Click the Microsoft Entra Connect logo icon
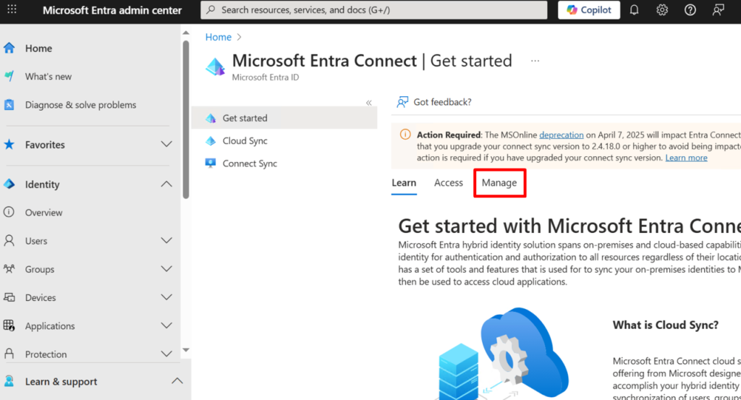741x400 pixels. coord(216,67)
